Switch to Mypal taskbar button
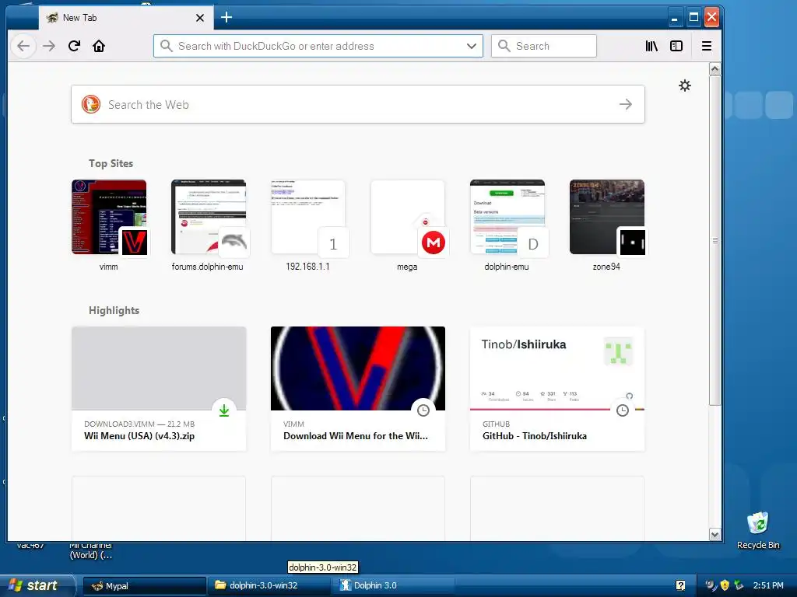Viewport: 797px width, 597px height. coord(144,586)
